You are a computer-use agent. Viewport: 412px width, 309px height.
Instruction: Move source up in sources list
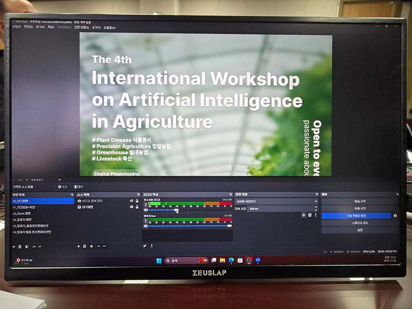pos(98,246)
